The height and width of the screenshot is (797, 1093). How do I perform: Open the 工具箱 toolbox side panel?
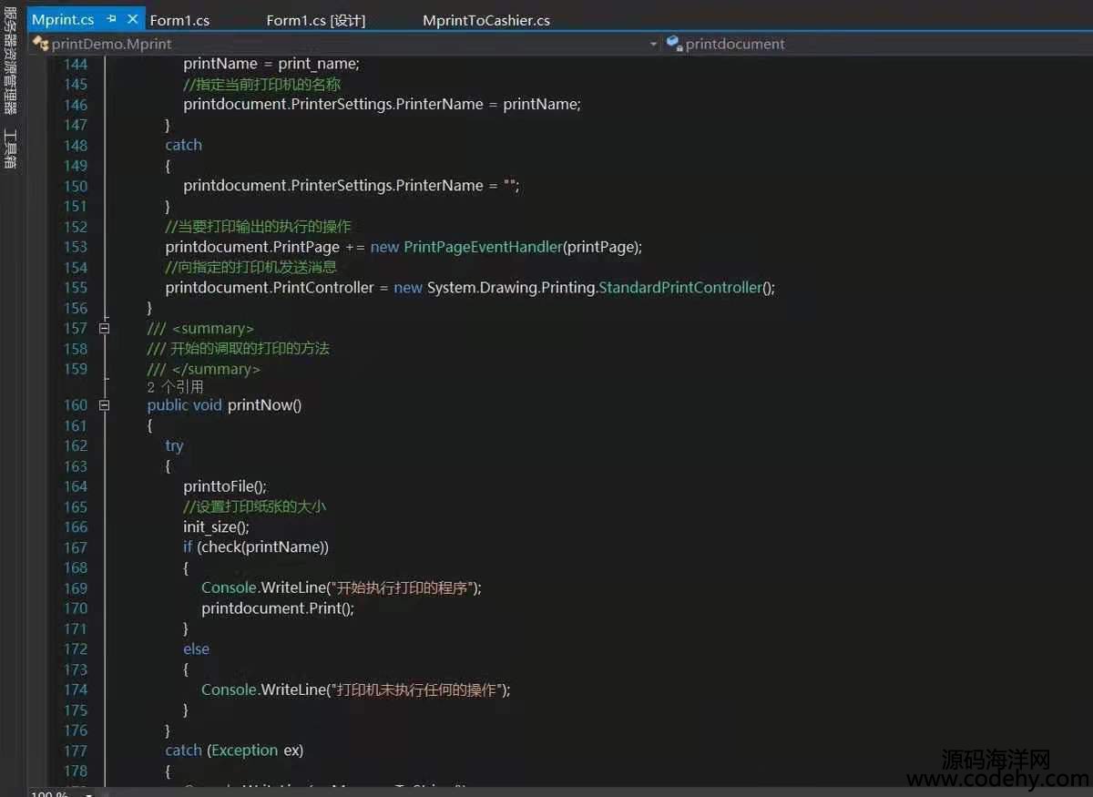point(11,148)
